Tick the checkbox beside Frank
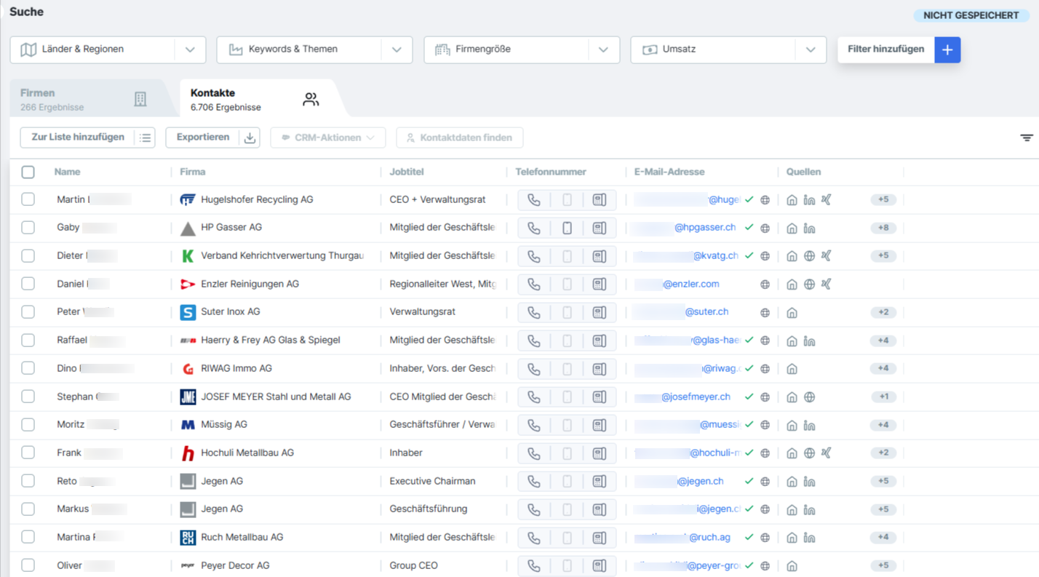This screenshot has width=1039, height=577. (x=28, y=453)
